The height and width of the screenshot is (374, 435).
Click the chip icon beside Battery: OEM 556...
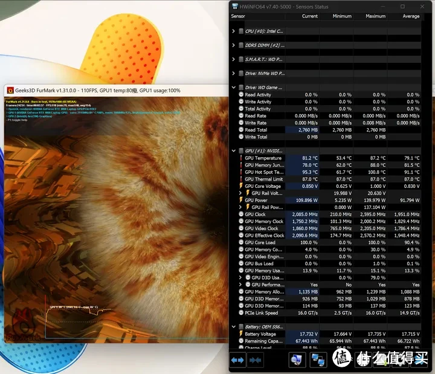[241, 327]
